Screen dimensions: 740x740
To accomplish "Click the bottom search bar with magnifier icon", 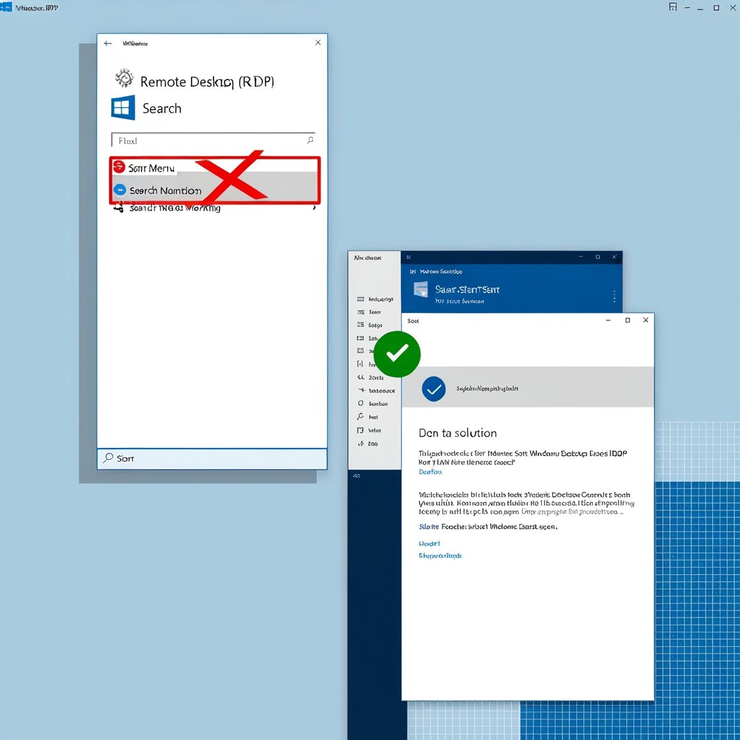I will (x=211, y=458).
